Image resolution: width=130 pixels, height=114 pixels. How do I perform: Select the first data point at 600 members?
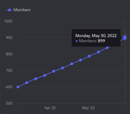(x=18, y=87)
